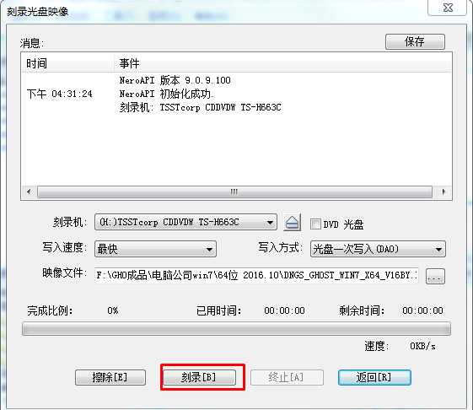This screenshot has width=473, height=410.
Task: Click the 刻录[B] burn button
Action: point(199,377)
